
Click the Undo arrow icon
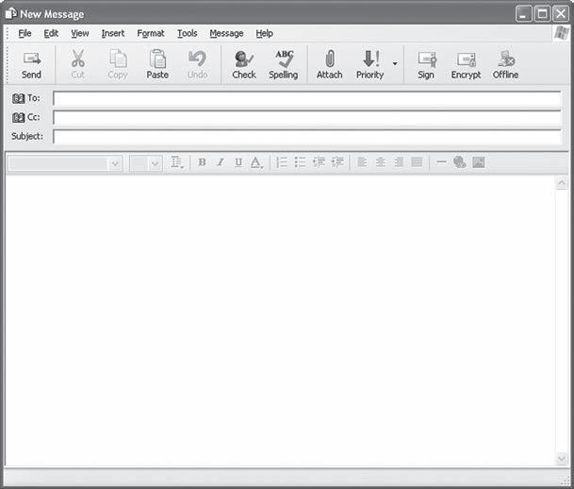[x=197, y=59]
